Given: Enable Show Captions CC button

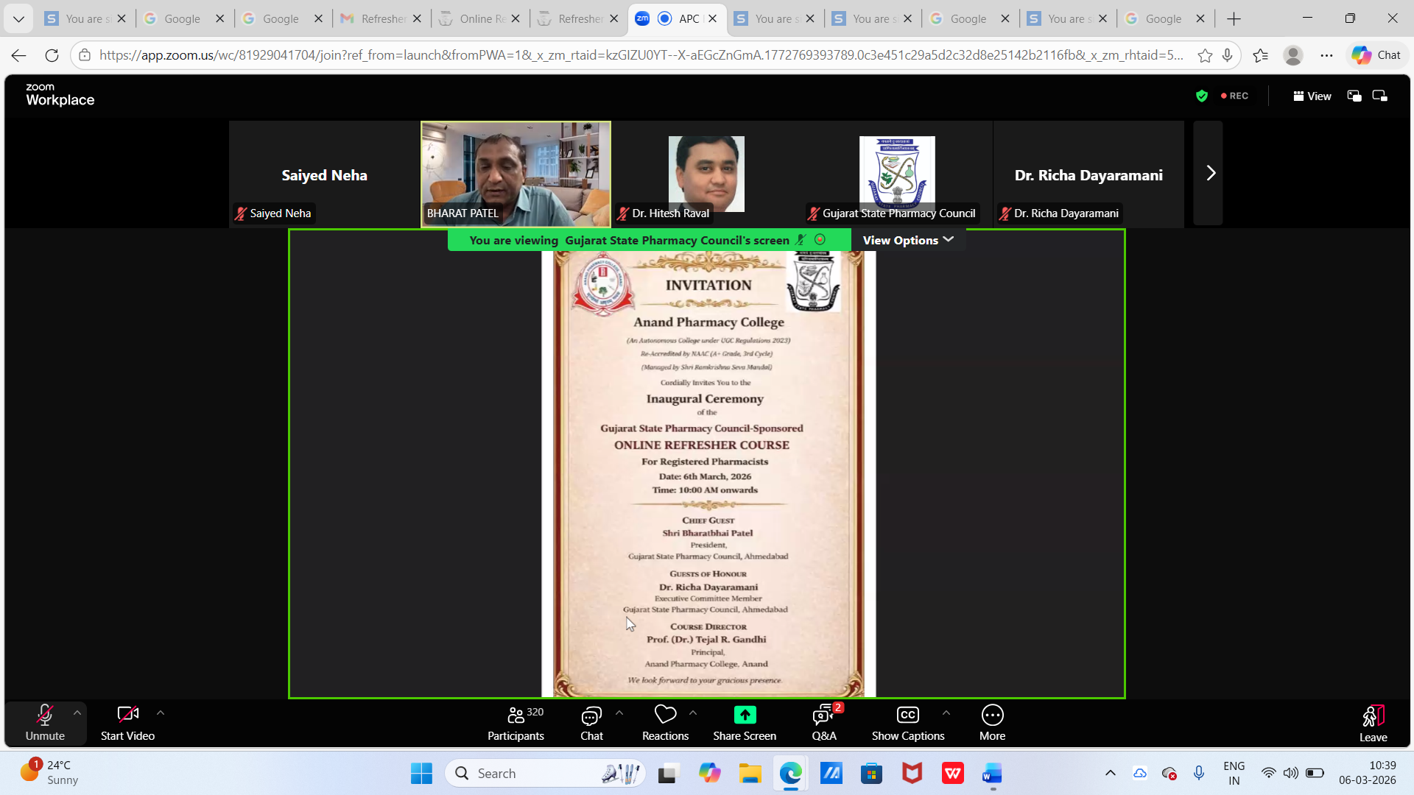Looking at the screenshot, I should tap(907, 715).
